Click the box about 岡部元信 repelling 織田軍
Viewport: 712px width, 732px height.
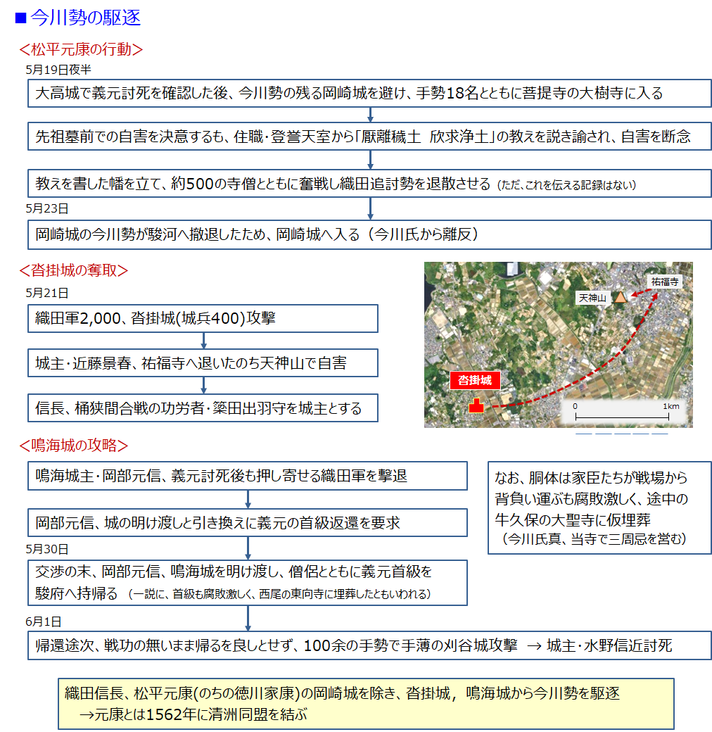(x=248, y=476)
